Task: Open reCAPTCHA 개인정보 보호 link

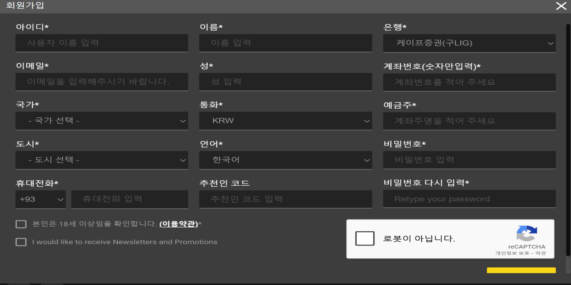Action: 512,253
